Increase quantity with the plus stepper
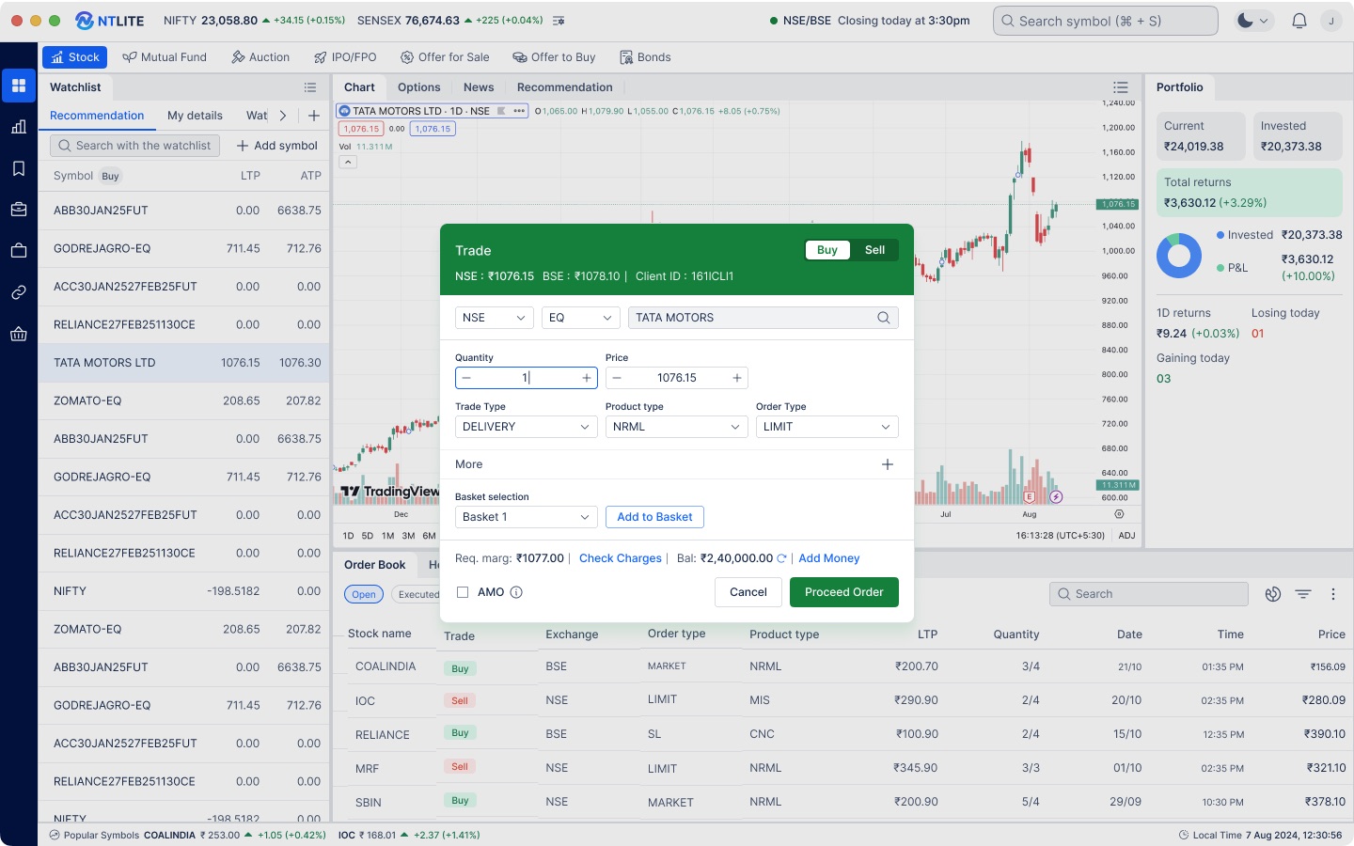Viewport: 1354px width, 846px height. pos(587,378)
